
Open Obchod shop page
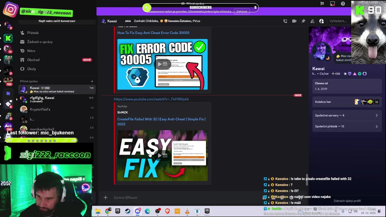point(57,60)
